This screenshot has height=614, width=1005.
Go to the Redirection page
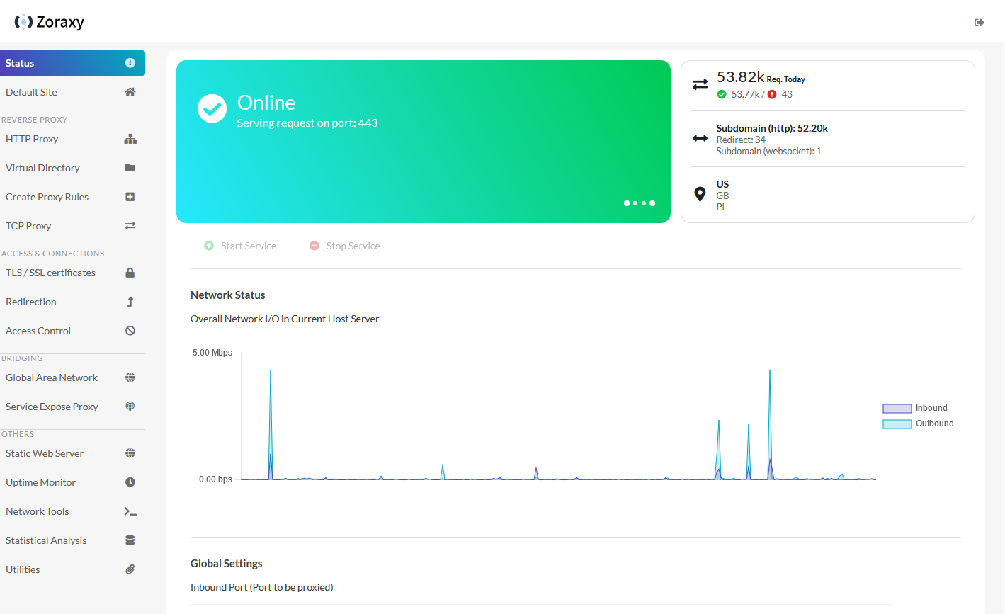pos(72,302)
